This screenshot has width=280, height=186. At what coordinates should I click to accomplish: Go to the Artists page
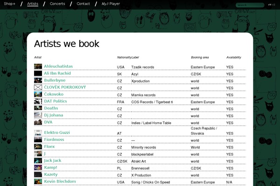coord(33,4)
